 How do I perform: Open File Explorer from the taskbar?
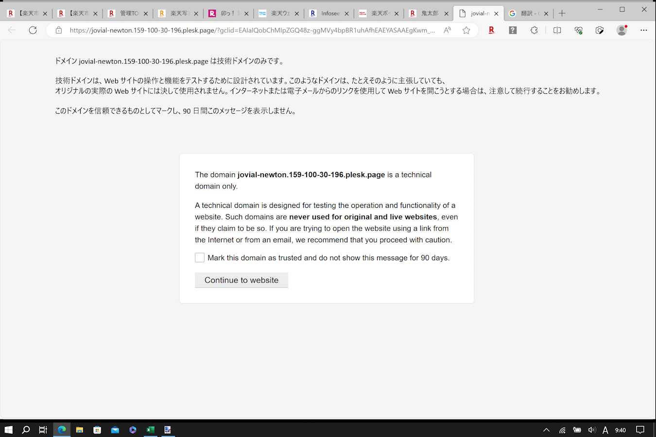[x=80, y=430]
